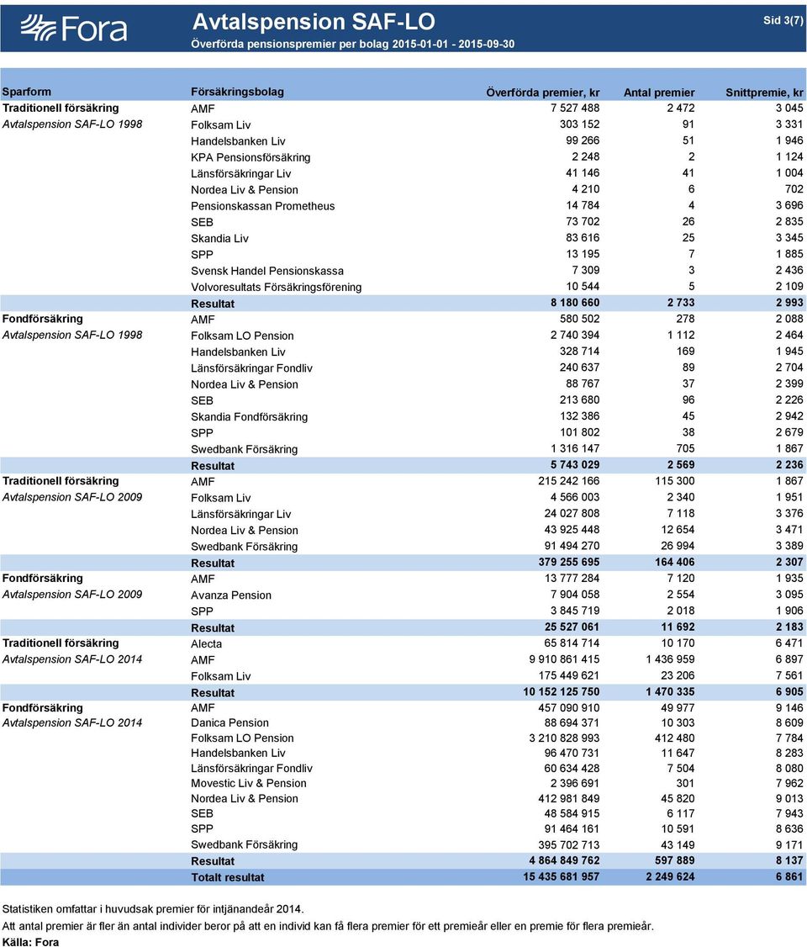
Task: Click 'Danica Pension' row name
Action: (230, 723)
